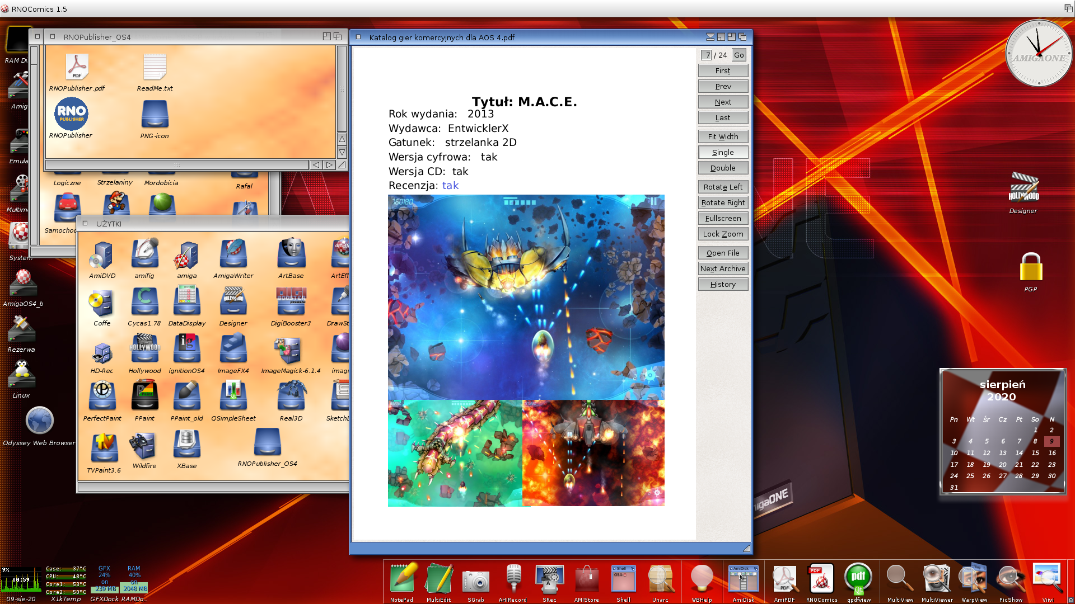Click scroll-down arrow in RNOPublisher_OS4 window
This screenshot has width=1075, height=604.
[342, 152]
